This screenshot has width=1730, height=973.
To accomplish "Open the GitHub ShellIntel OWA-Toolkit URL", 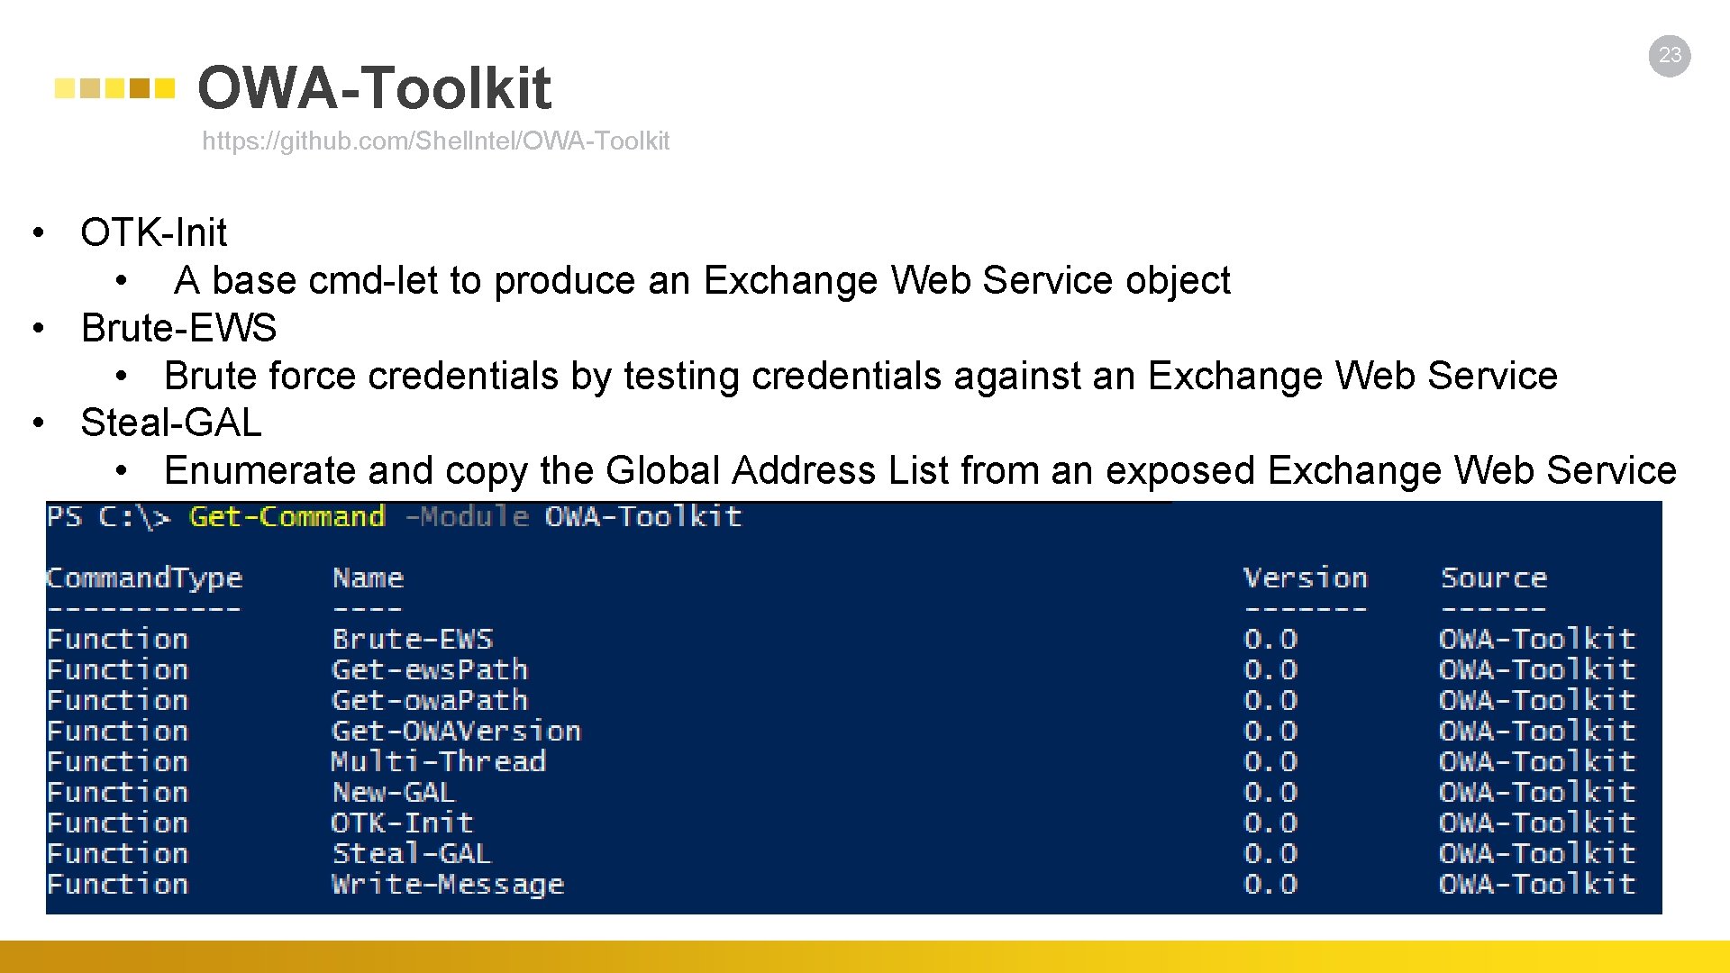I will pos(435,141).
